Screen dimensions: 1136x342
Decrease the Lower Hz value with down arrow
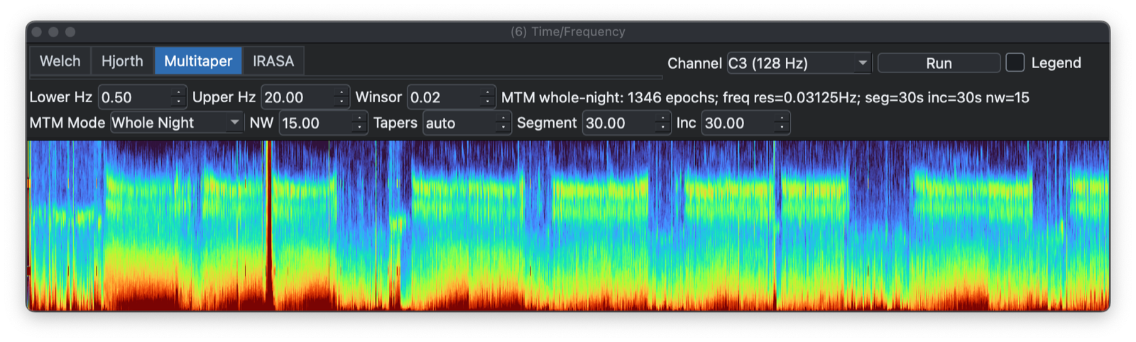(x=179, y=102)
